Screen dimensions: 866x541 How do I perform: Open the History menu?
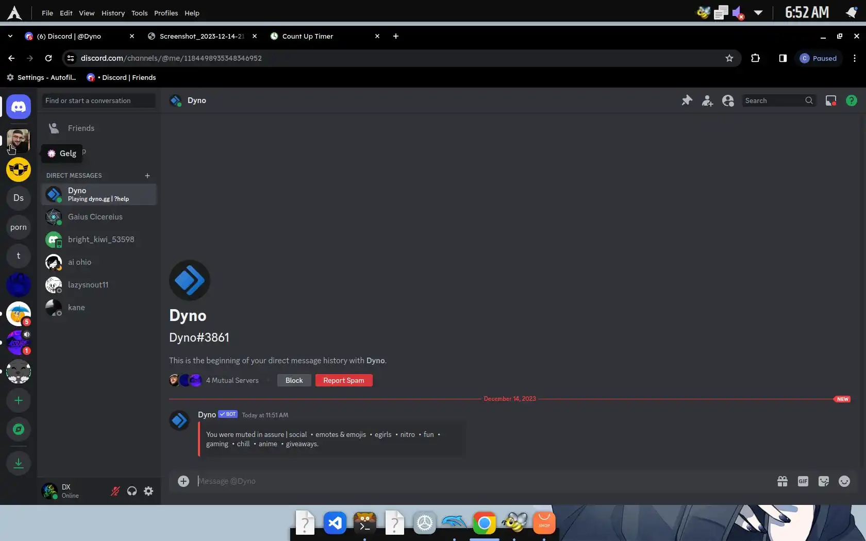point(113,13)
